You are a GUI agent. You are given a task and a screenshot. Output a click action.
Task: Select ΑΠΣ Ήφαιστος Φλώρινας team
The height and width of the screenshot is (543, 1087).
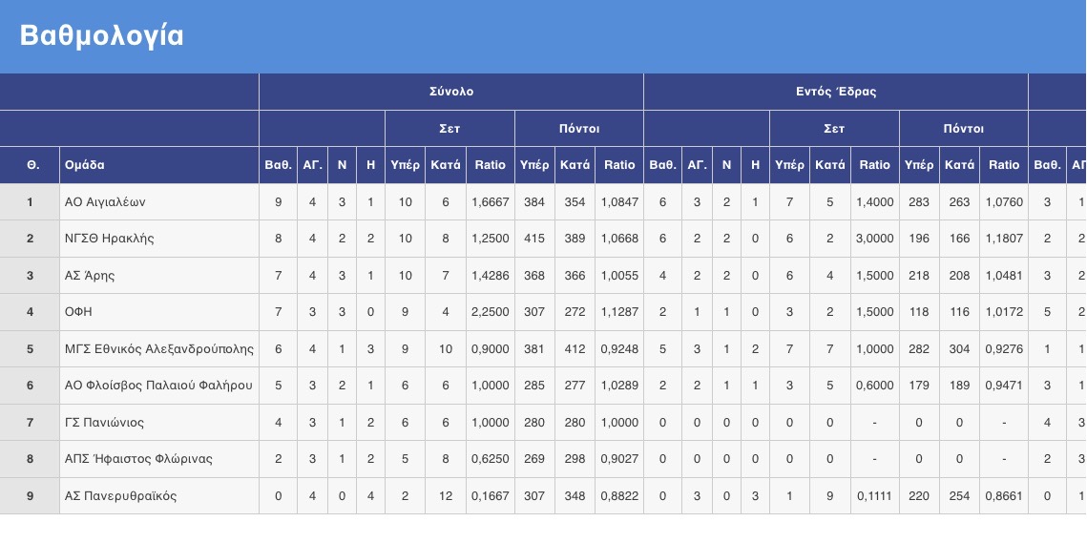click(x=138, y=459)
